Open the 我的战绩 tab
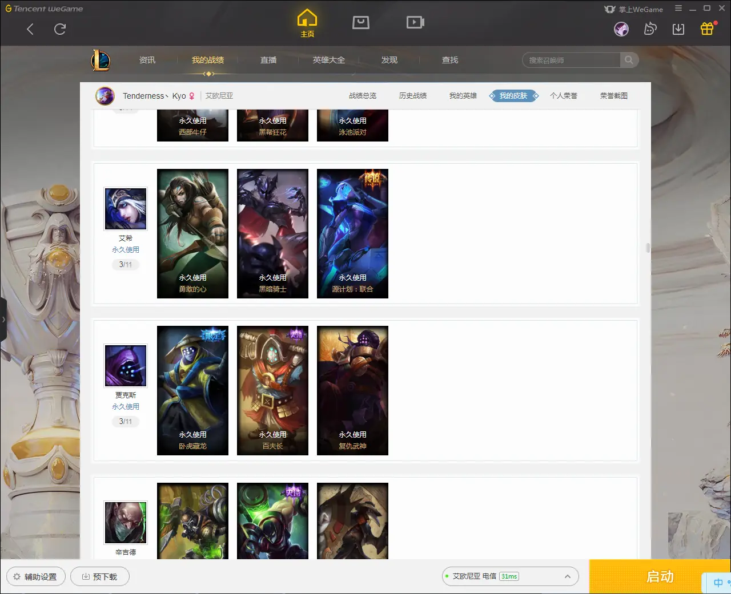The image size is (731, 594). pos(208,60)
